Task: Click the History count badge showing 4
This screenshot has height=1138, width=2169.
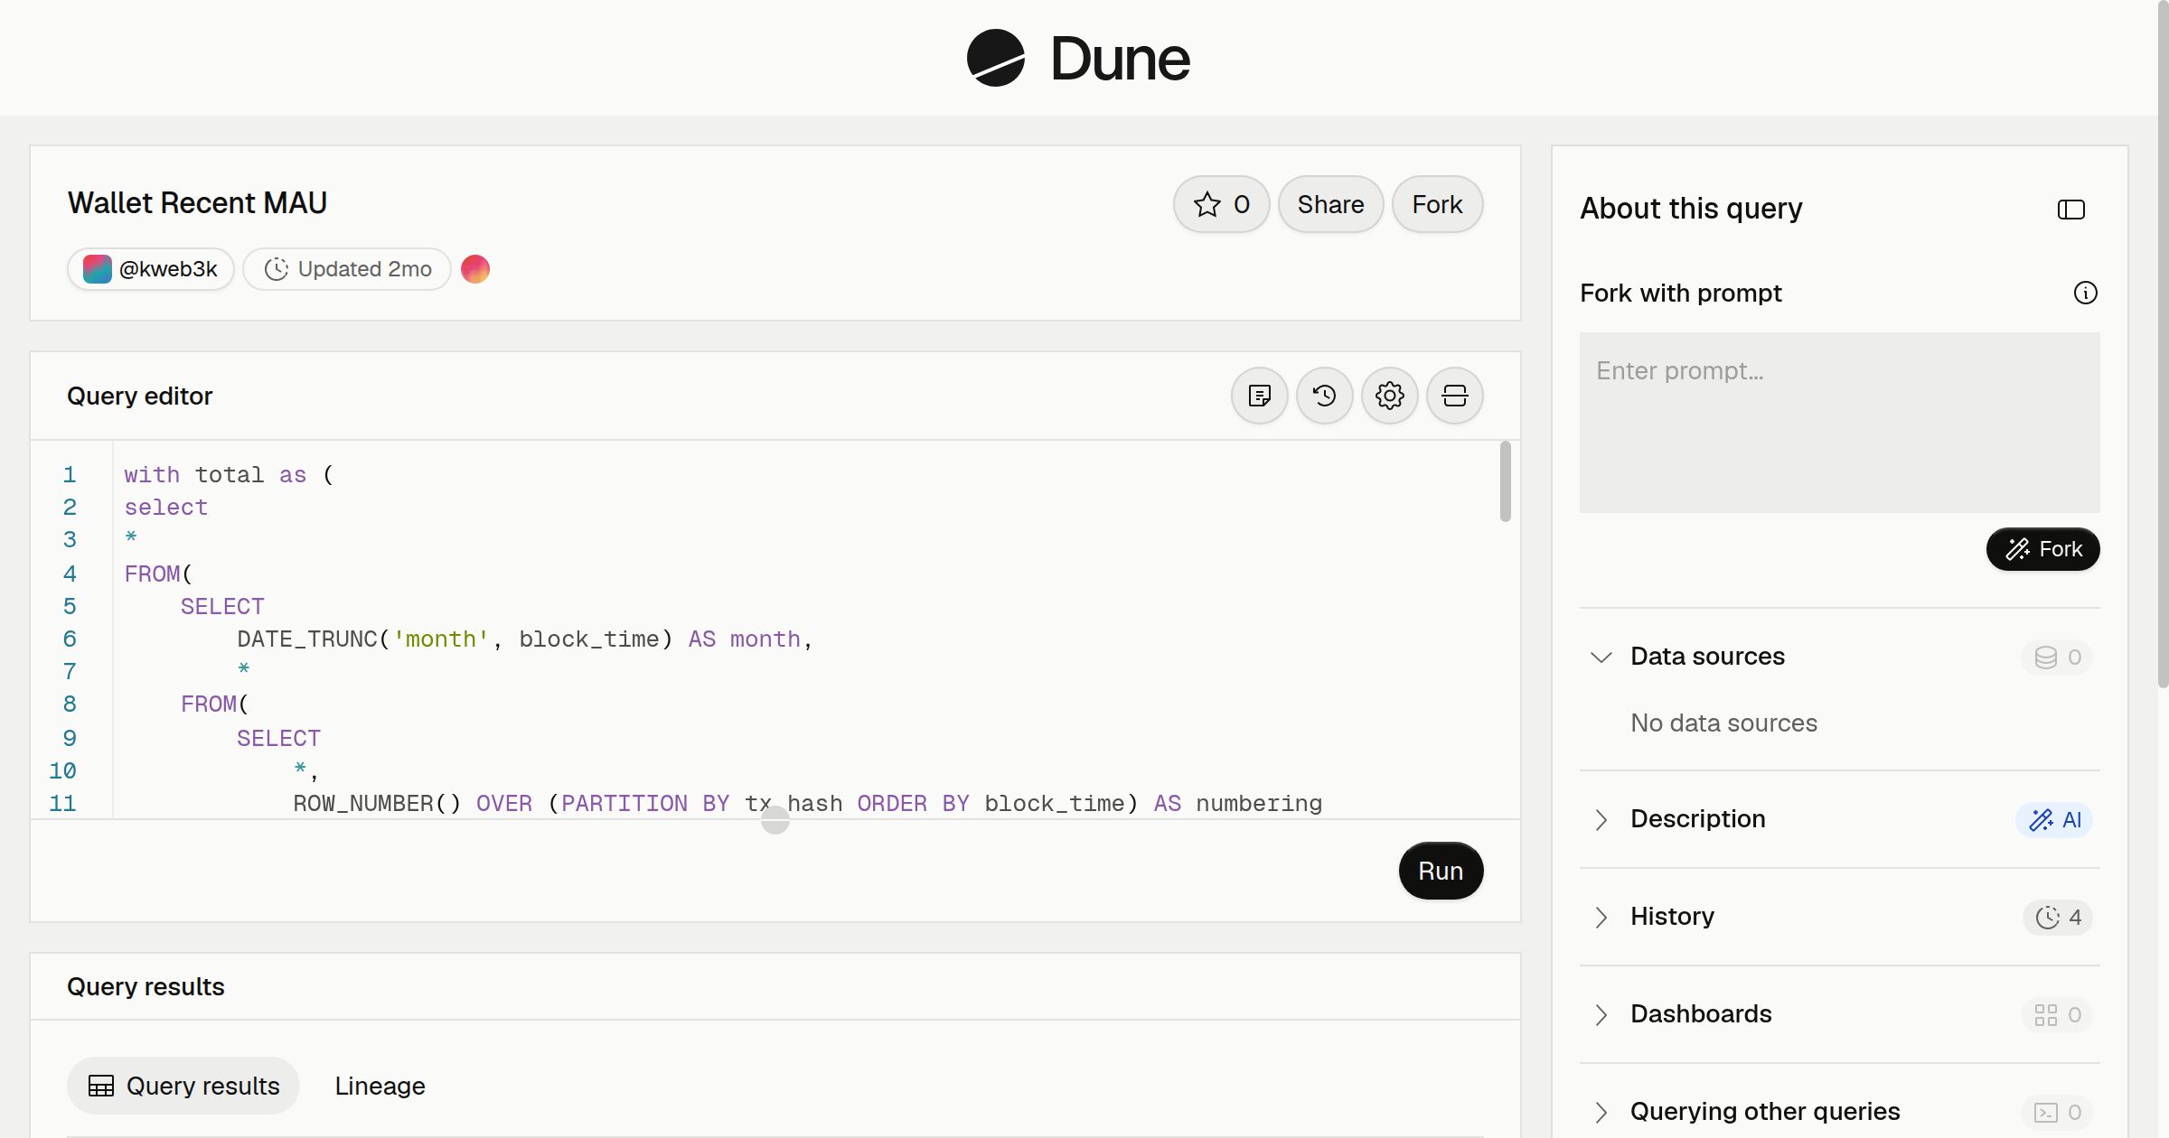Action: [2058, 917]
